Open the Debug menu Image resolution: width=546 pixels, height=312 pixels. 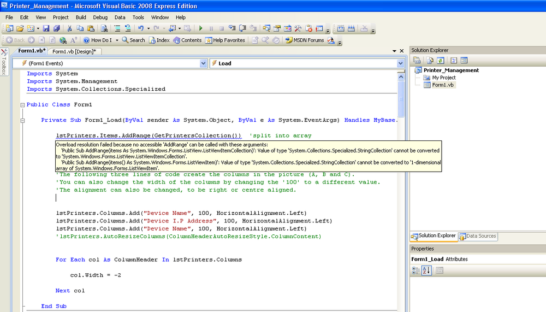100,17
